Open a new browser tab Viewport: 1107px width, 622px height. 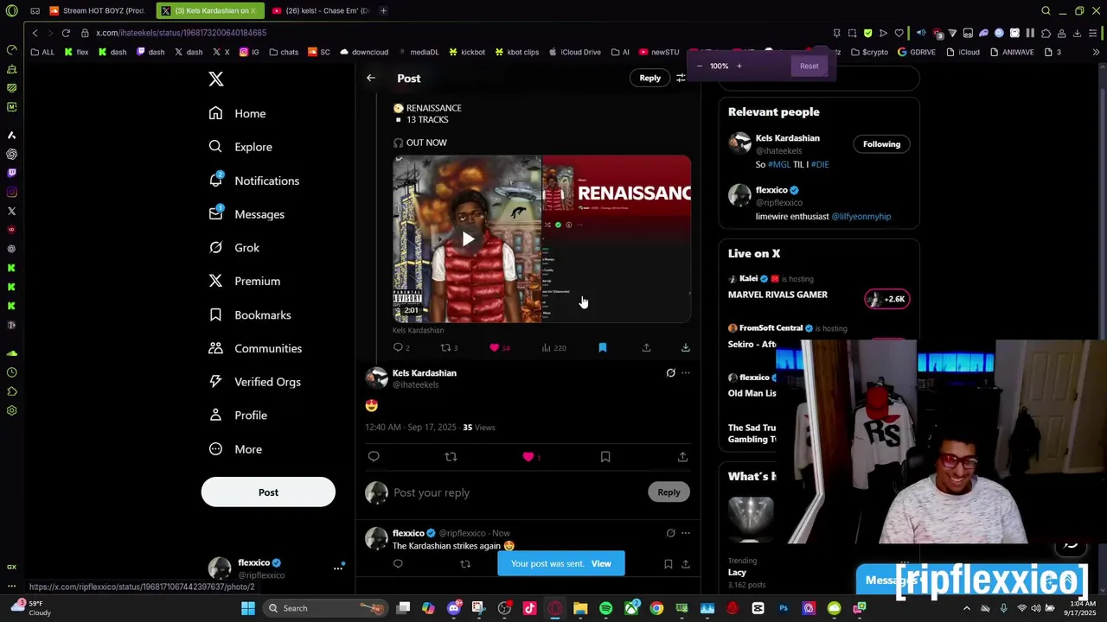pos(383,10)
